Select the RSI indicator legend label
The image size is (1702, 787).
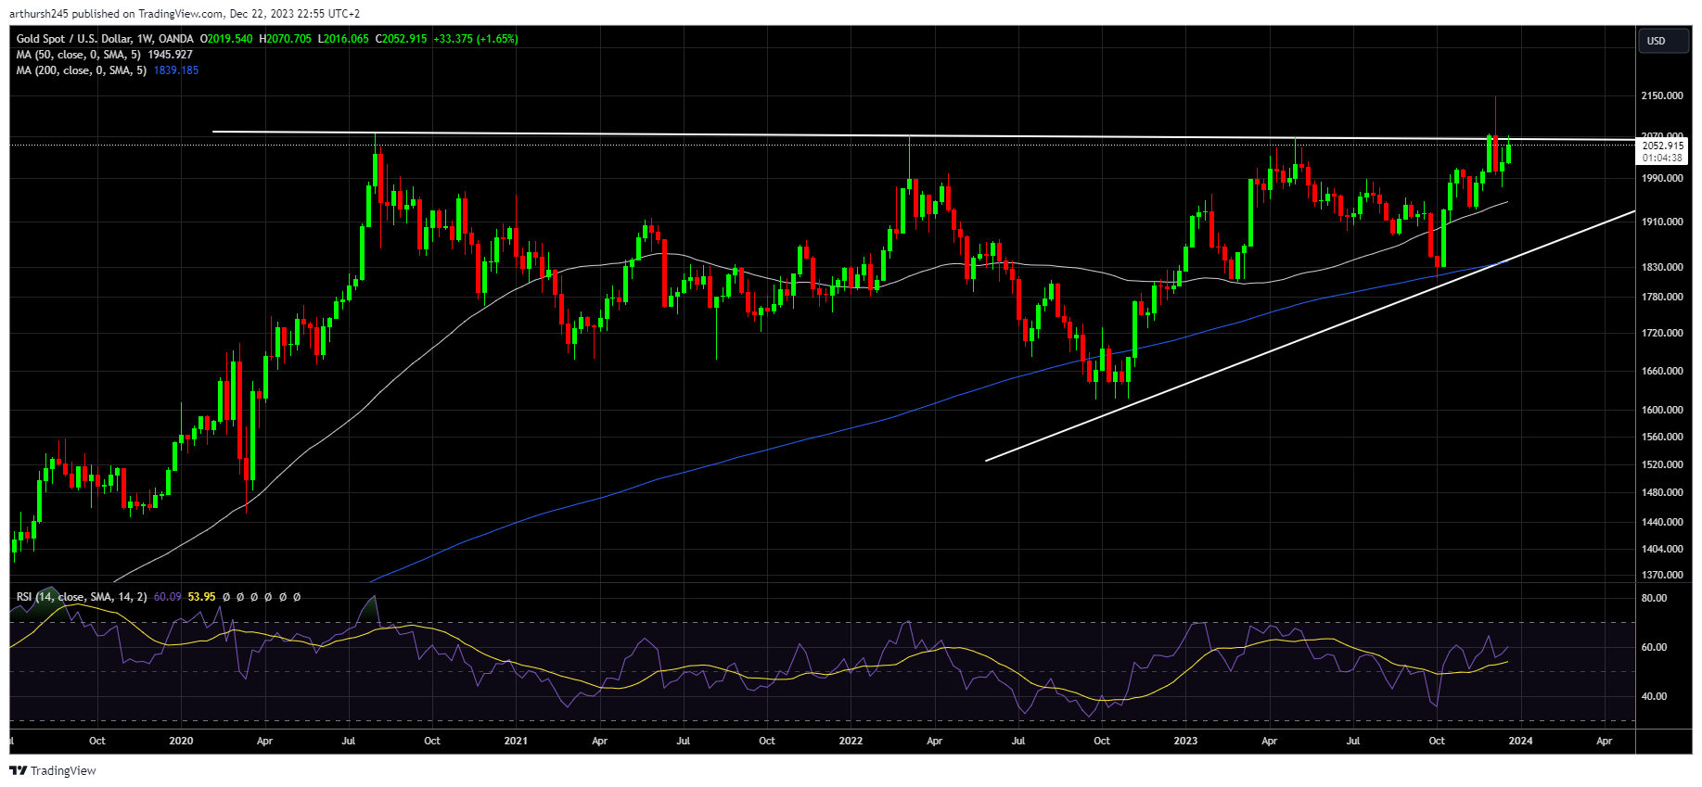pyautogui.click(x=82, y=597)
